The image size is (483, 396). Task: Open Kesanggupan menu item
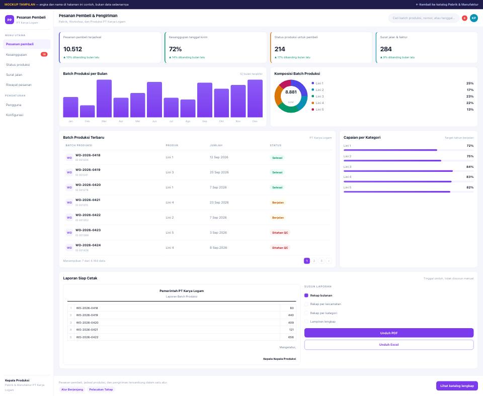coord(27,54)
